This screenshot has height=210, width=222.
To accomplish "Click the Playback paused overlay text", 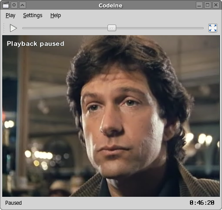I will tap(36, 44).
